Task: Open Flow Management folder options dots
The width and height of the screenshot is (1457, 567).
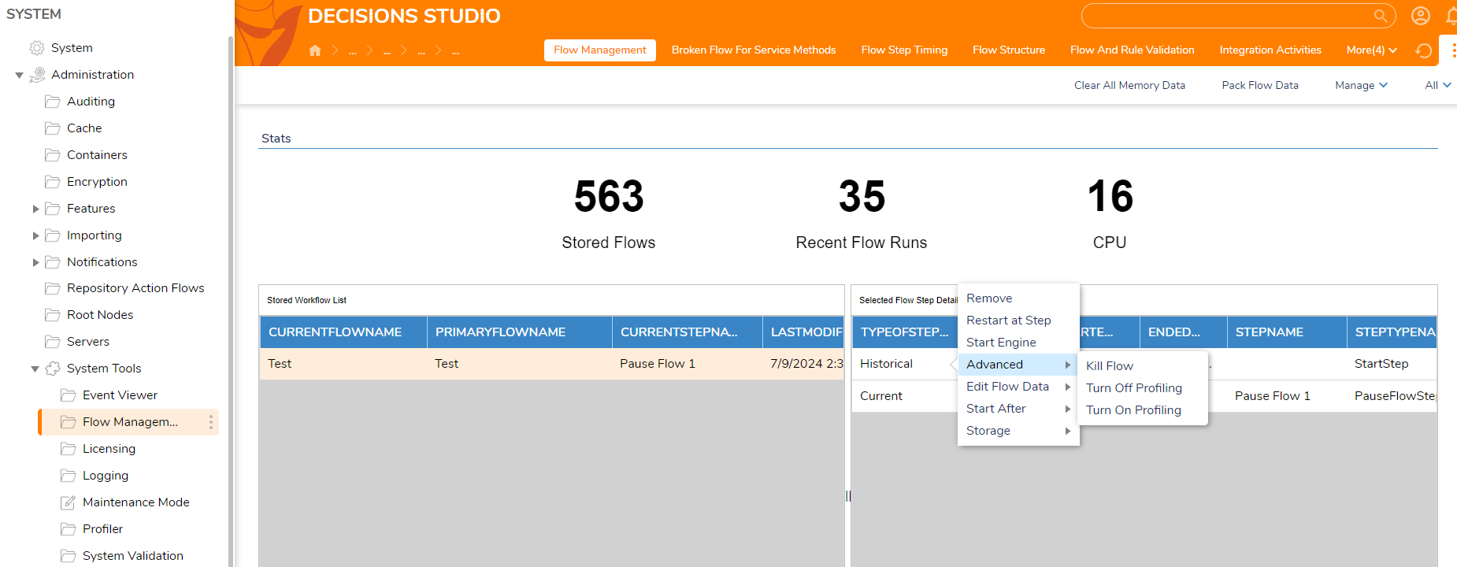Action: click(211, 422)
